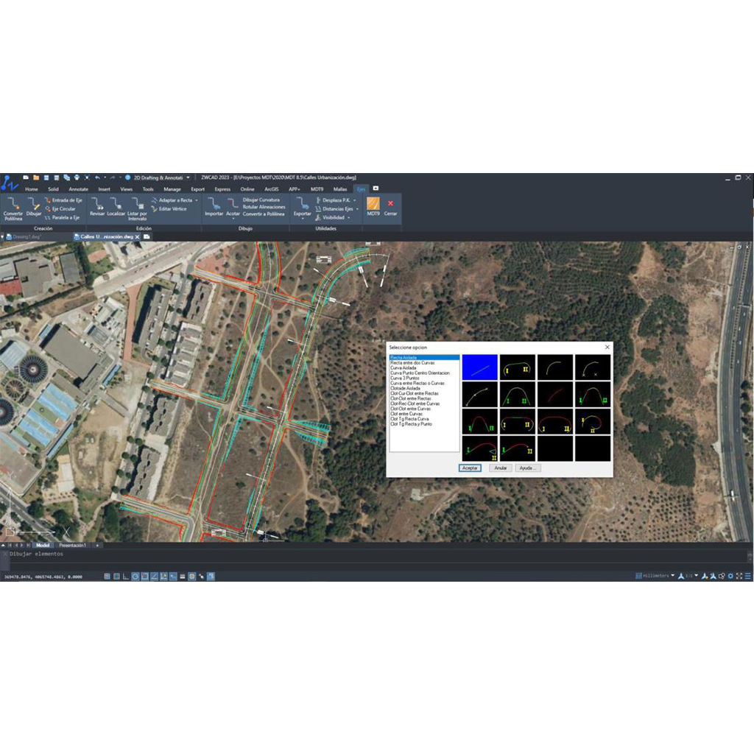The image size is (754, 754).
Task: Click the Aceptar button
Action: 470,468
